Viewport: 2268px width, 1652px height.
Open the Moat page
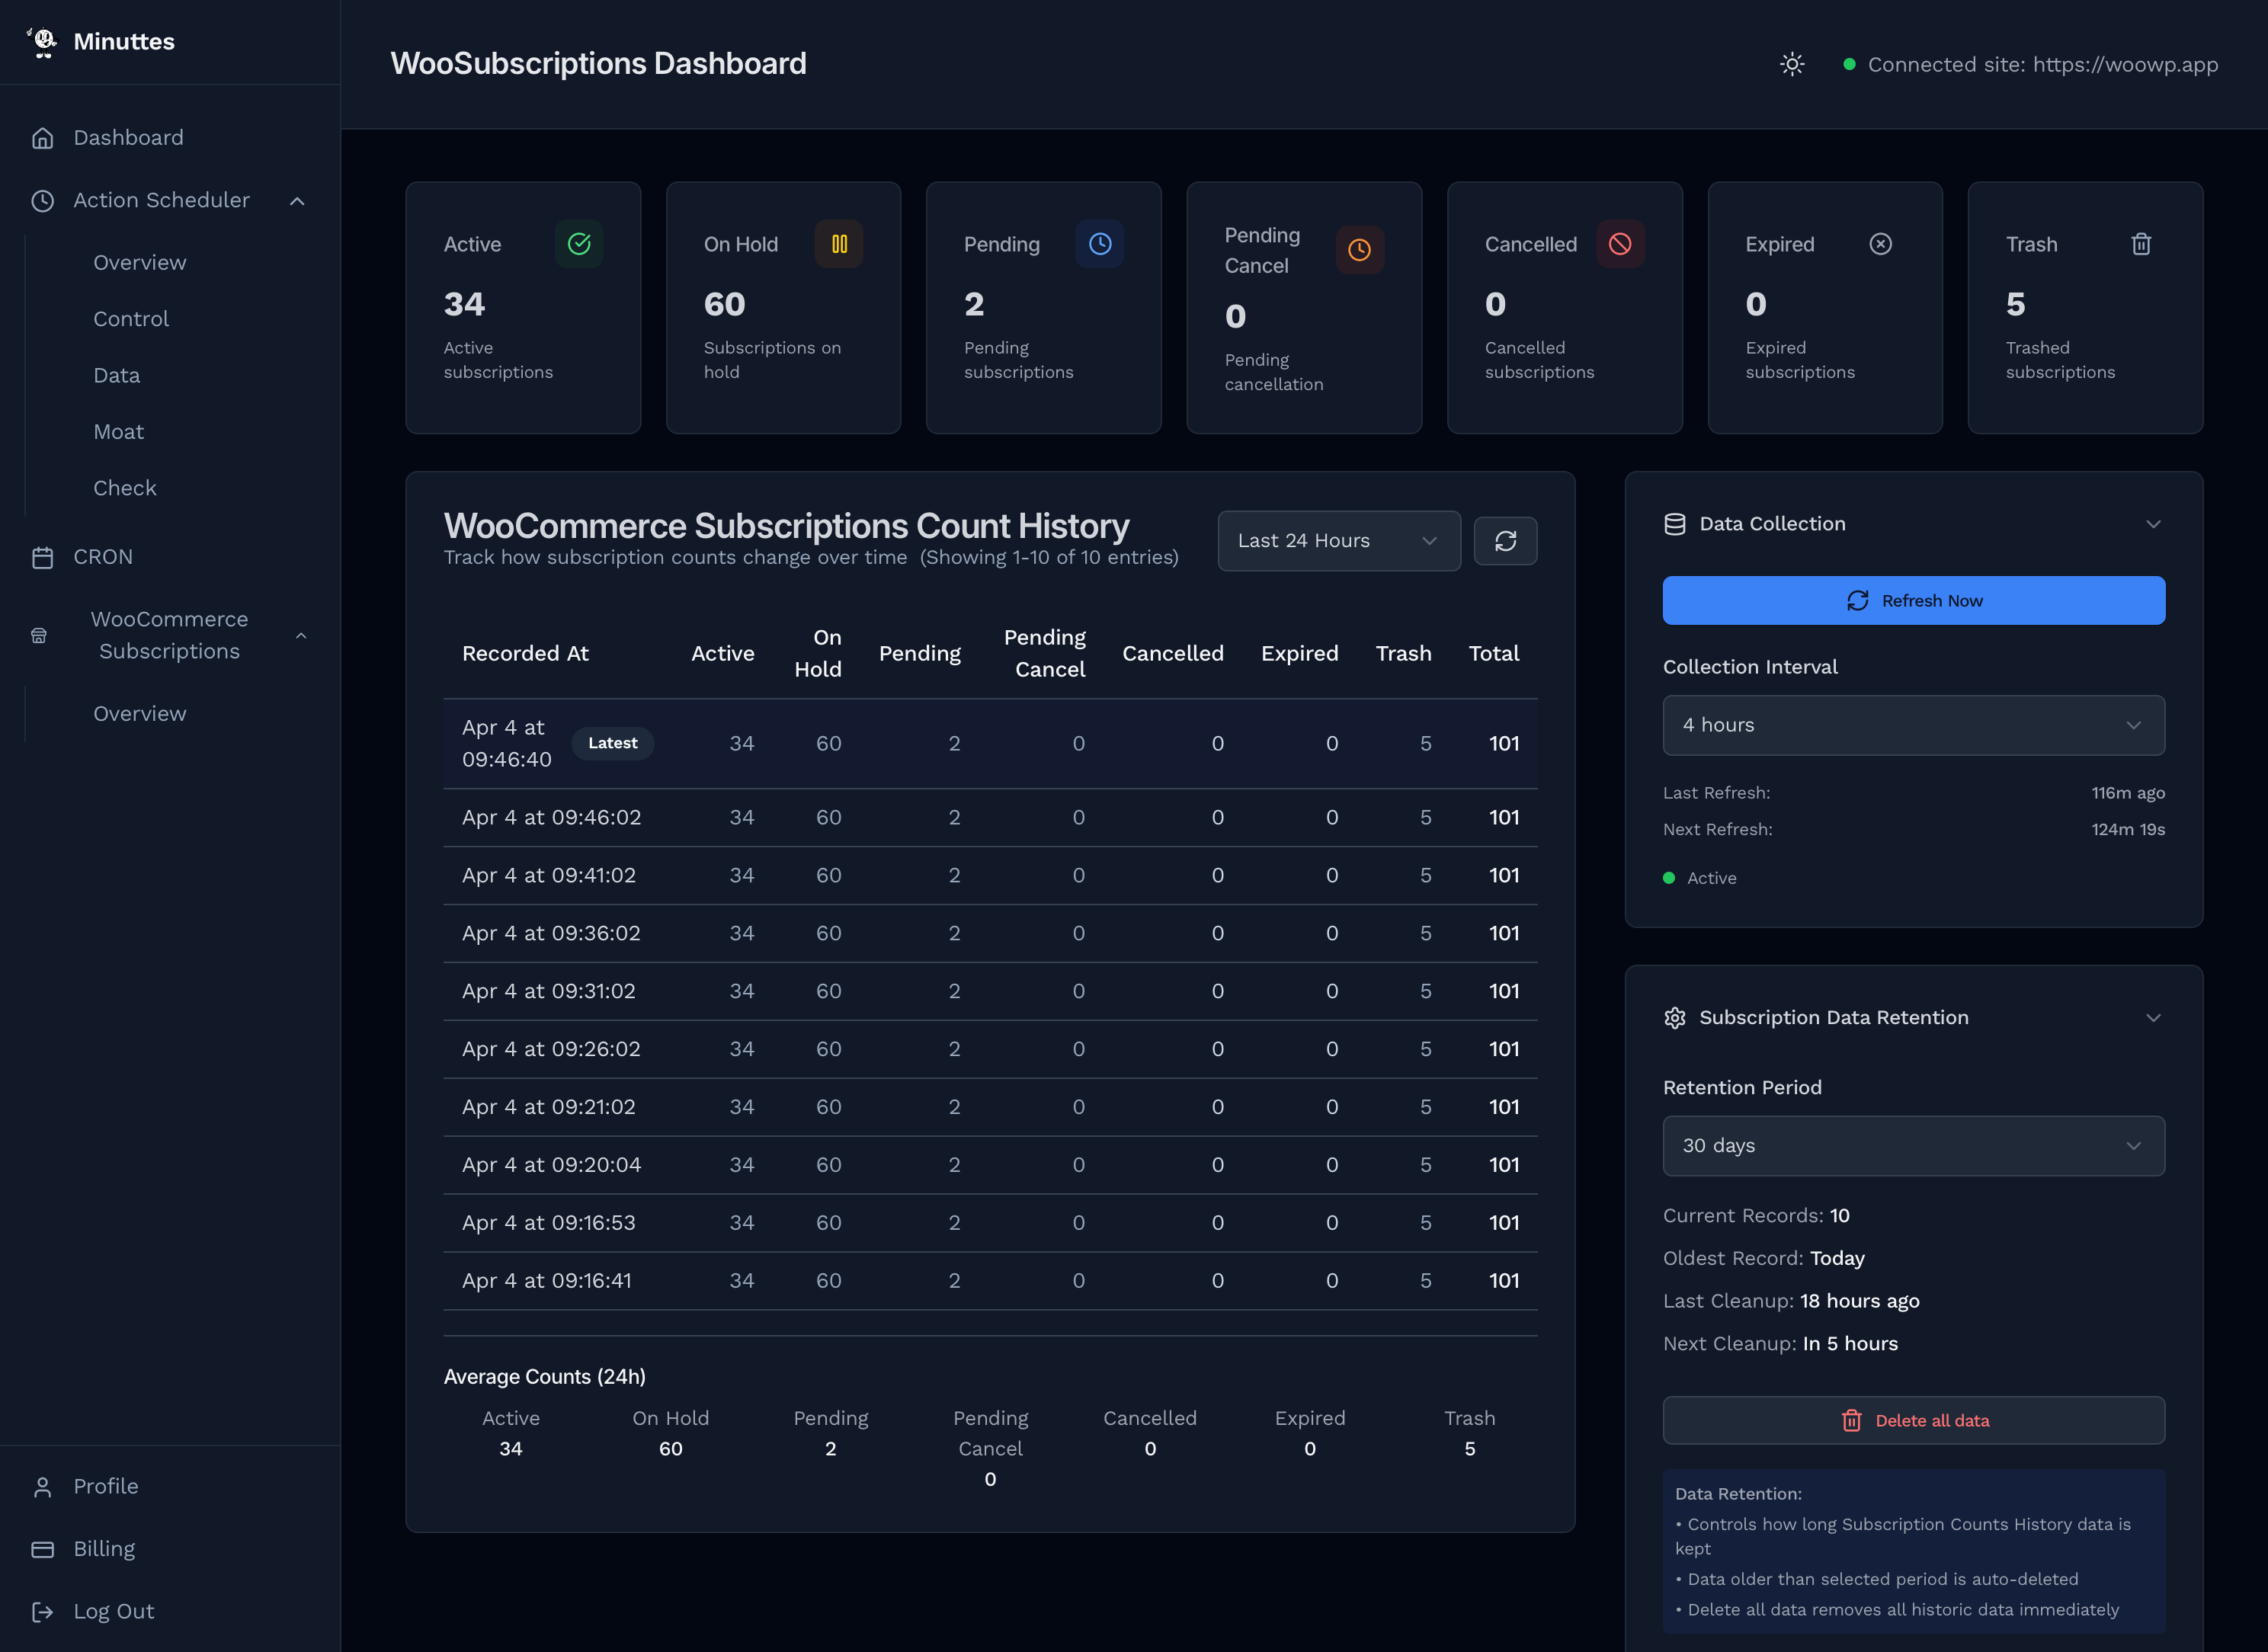tap(118, 431)
